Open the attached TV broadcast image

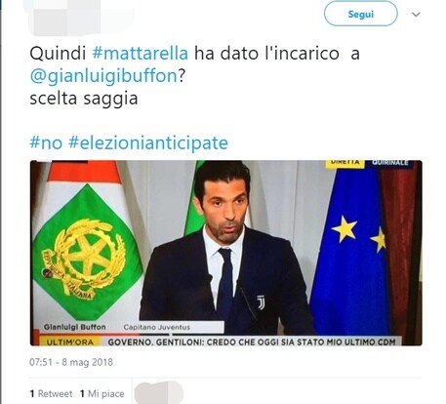[x=226, y=253]
